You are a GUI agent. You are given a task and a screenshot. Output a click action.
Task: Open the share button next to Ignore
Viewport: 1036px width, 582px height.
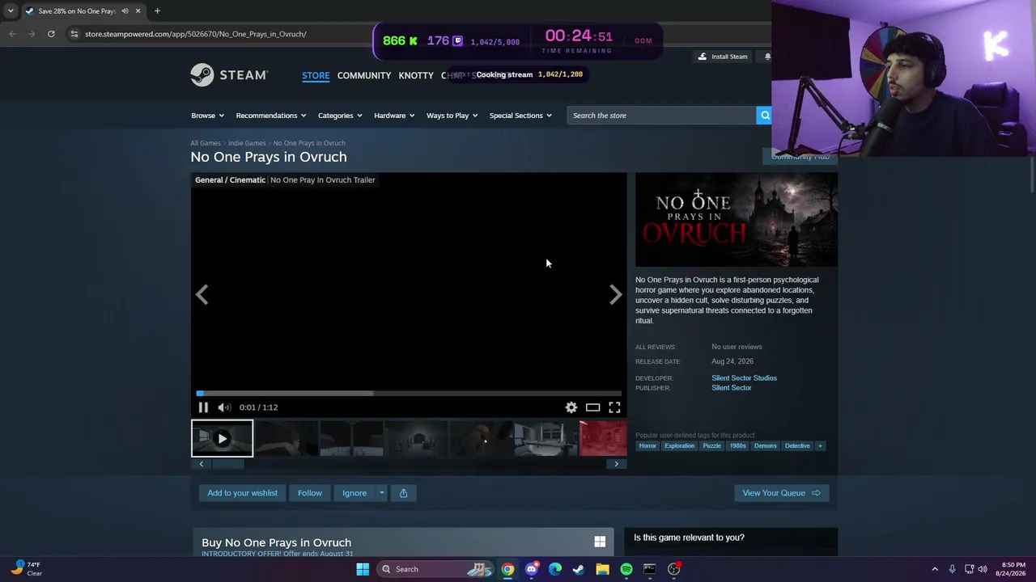point(403,493)
